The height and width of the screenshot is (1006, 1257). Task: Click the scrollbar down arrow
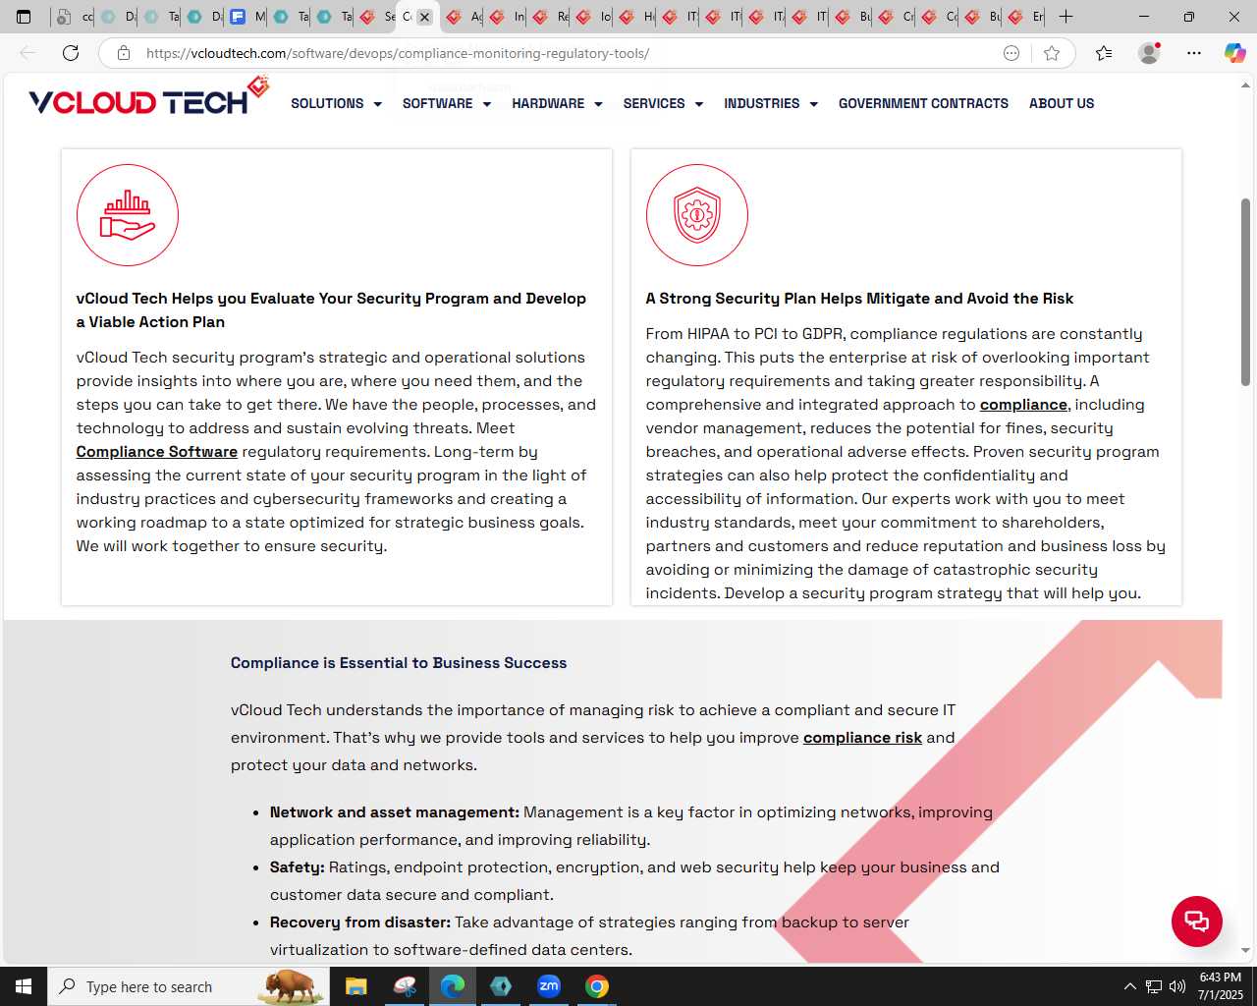[1245, 950]
